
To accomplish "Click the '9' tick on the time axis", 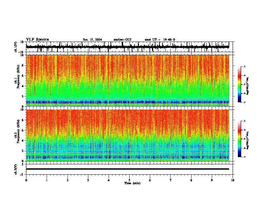I will pos(212,180).
